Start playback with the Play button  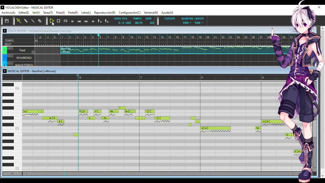(x=52, y=21)
